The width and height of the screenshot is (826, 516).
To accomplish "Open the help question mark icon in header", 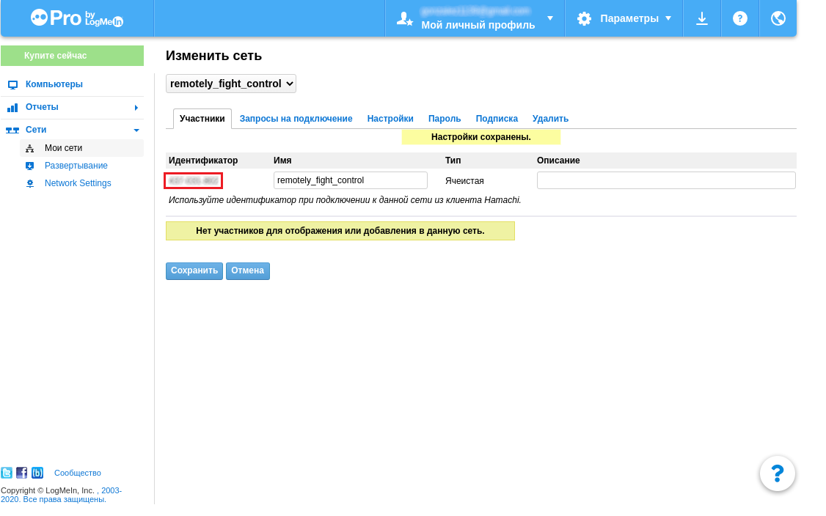I will tap(740, 18).
